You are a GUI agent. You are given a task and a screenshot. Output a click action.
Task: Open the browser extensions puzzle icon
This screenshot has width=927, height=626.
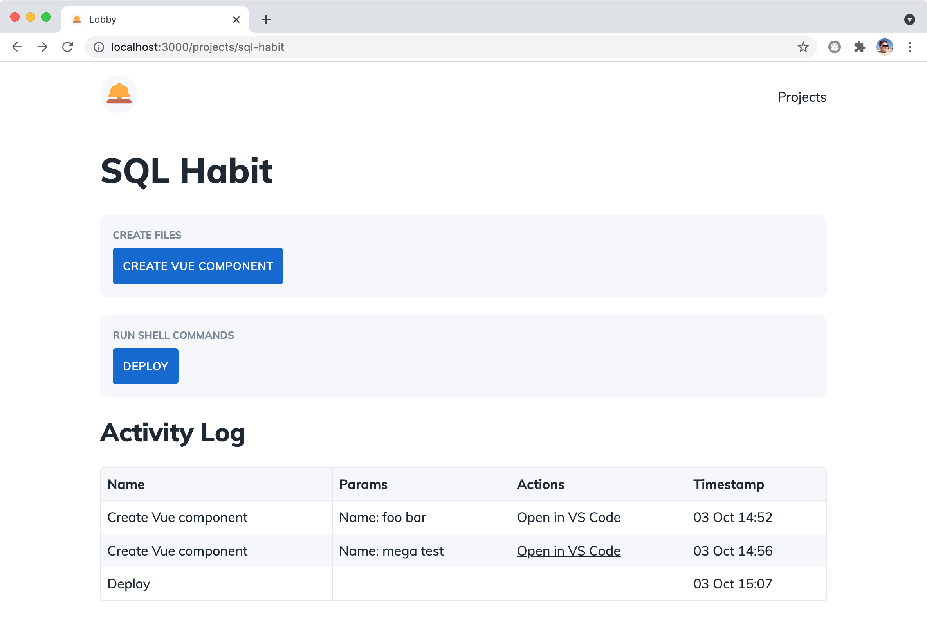click(x=860, y=47)
